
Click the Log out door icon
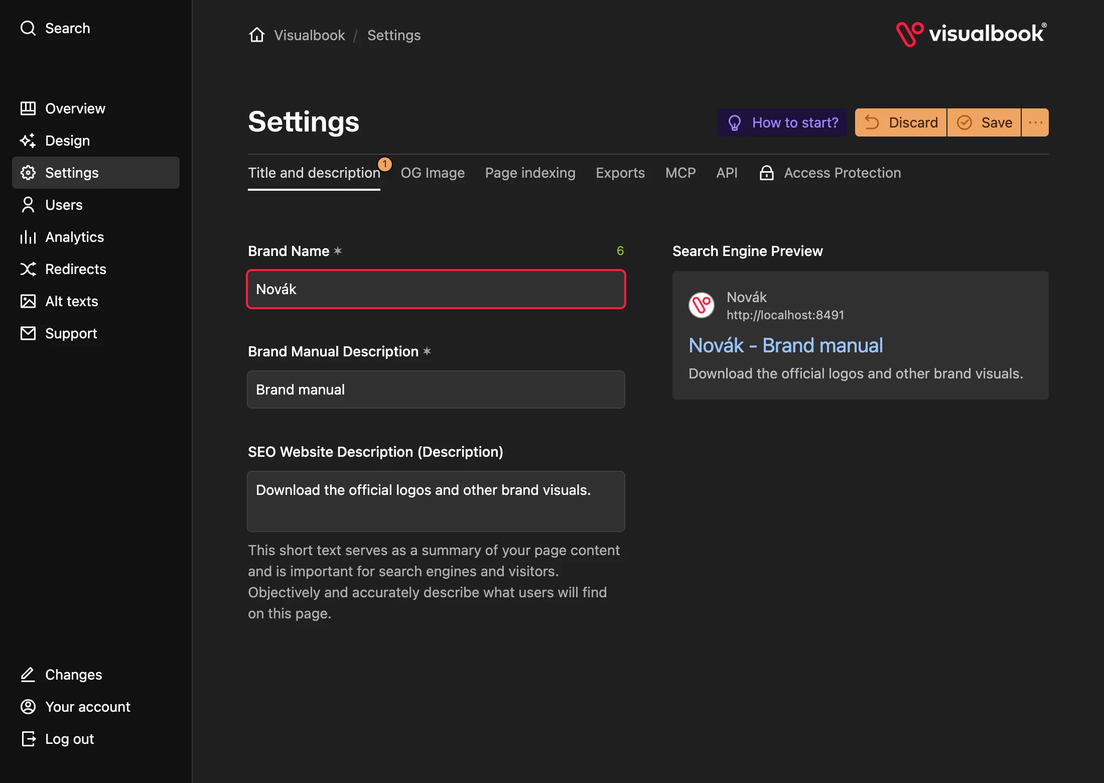29,739
